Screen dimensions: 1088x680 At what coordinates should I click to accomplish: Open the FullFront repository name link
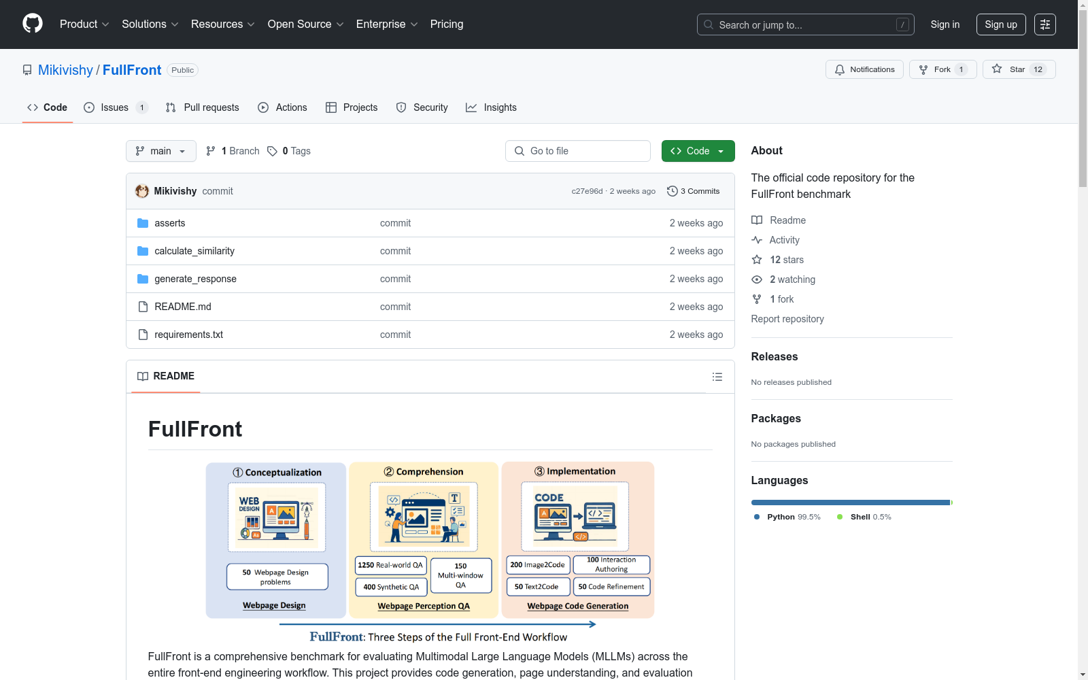[132, 70]
